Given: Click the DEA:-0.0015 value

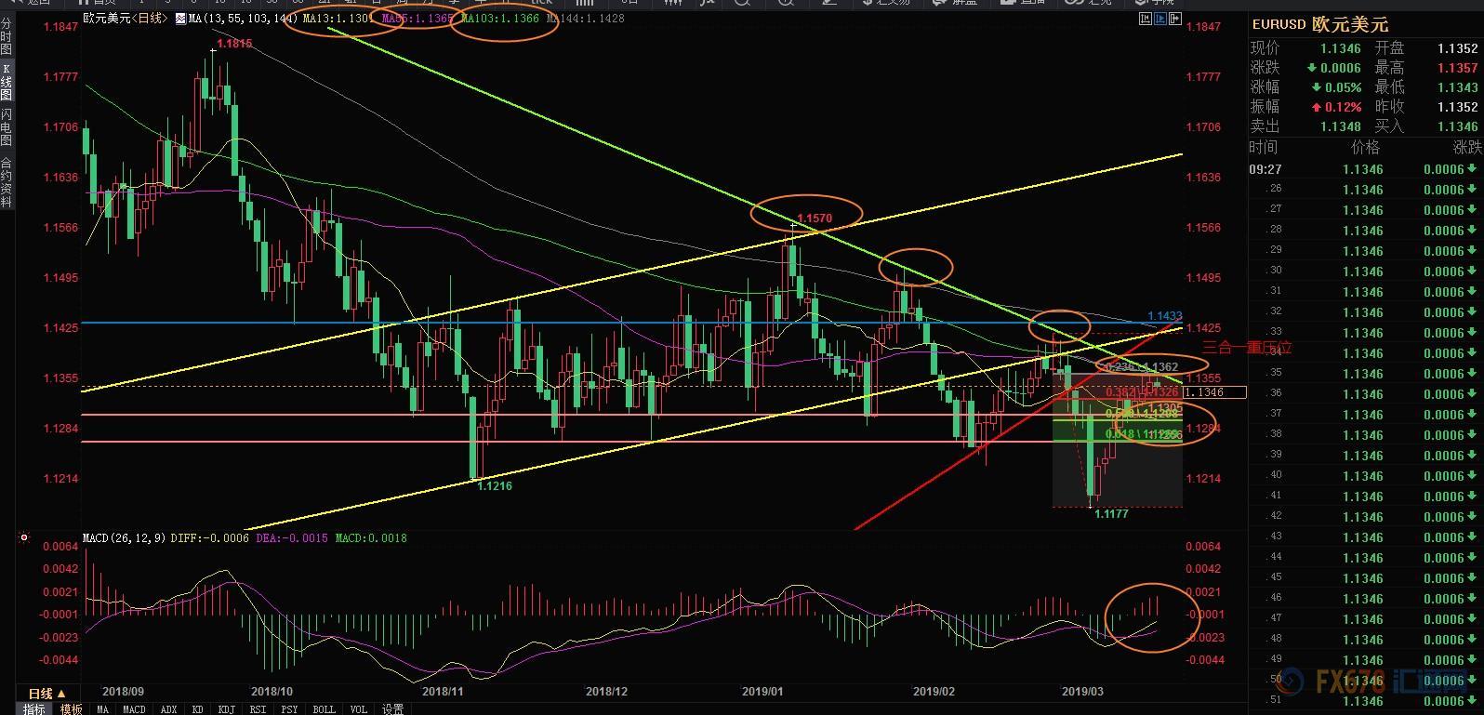Looking at the screenshot, I should [292, 538].
